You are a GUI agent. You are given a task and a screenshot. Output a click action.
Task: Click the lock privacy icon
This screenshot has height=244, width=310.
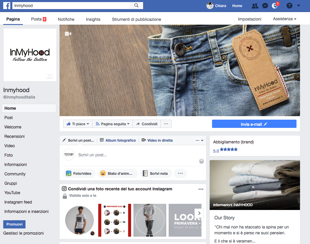tap(65, 196)
